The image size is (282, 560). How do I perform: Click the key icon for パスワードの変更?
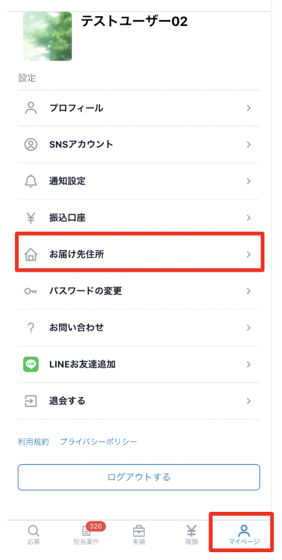click(x=31, y=291)
